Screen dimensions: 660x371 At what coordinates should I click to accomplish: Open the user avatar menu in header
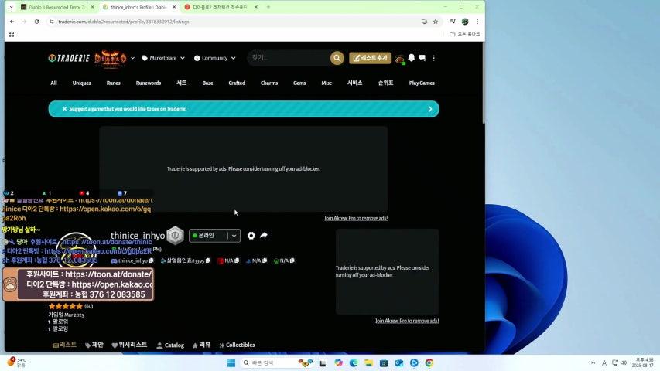(399, 59)
